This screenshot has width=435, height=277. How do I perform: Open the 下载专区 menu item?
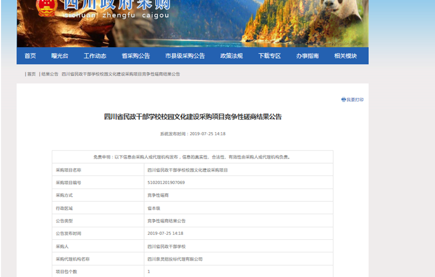(x=270, y=56)
